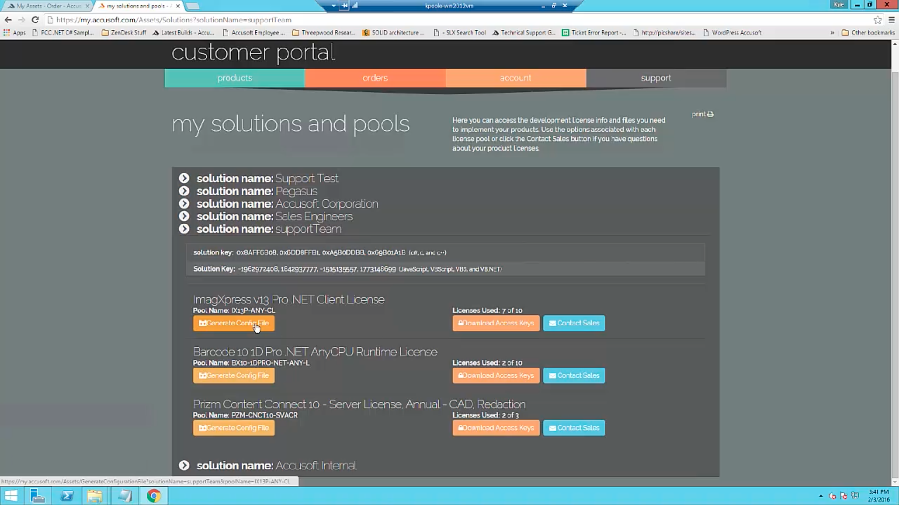Image resolution: width=899 pixels, height=505 pixels.
Task: Open Ticket Error Report bookmark
Action: [x=594, y=33]
